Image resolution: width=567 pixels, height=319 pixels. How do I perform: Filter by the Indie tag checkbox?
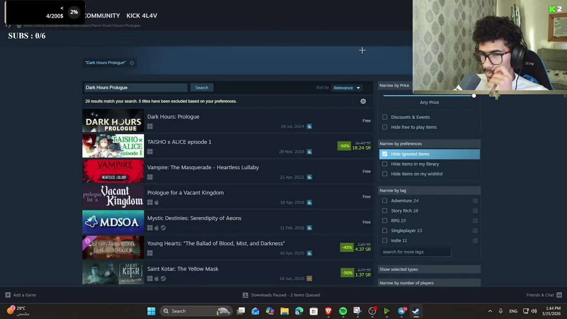click(x=384, y=241)
